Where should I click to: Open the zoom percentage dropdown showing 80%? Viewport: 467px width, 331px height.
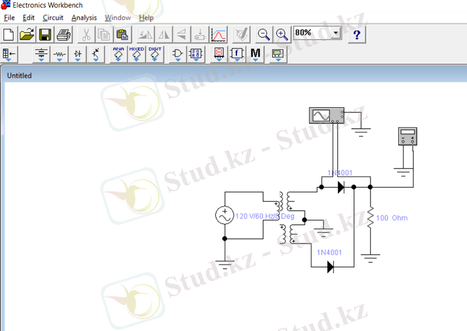[x=335, y=33]
